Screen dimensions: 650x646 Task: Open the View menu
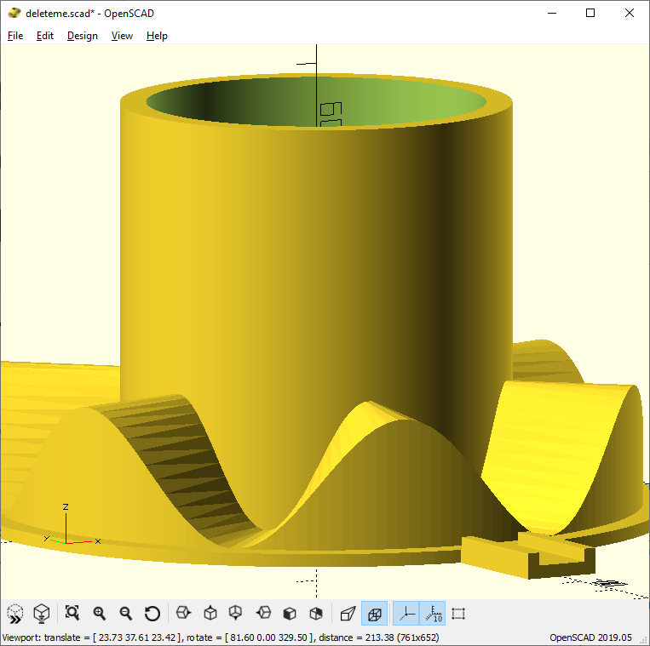pos(122,36)
